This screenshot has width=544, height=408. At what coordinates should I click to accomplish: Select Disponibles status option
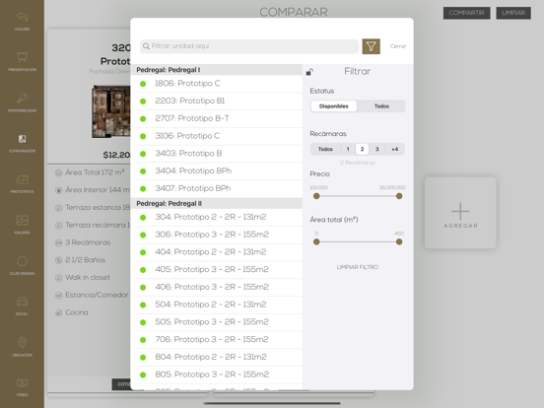334,106
